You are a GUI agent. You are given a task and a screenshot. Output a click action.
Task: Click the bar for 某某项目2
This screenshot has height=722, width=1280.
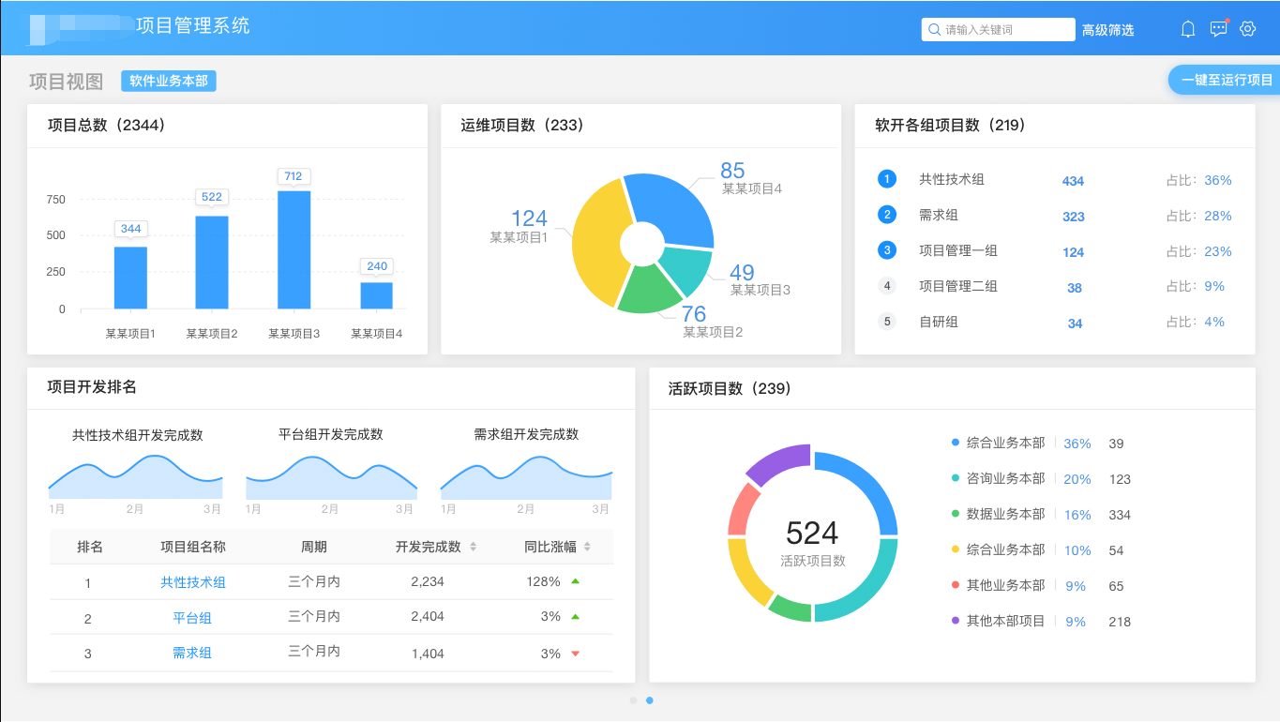[212, 263]
